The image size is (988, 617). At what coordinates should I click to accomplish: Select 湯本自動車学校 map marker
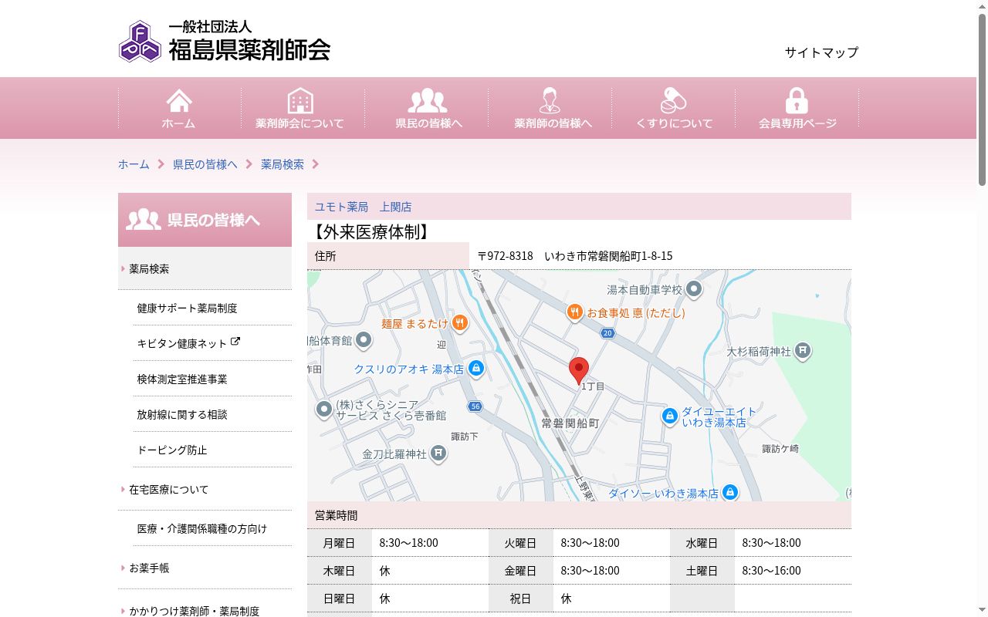[x=694, y=289]
